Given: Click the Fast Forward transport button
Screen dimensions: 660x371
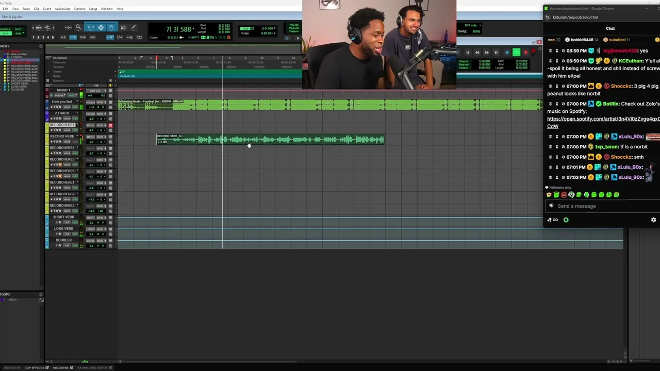Looking at the screenshot, I should [x=486, y=52].
